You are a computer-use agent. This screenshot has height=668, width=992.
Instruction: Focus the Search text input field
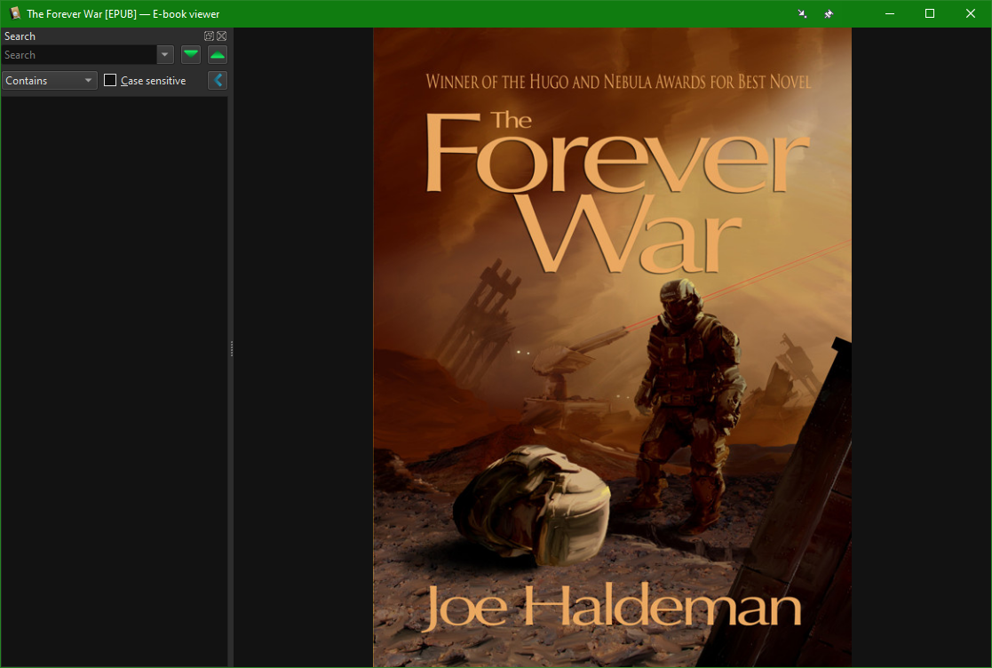[x=79, y=55]
